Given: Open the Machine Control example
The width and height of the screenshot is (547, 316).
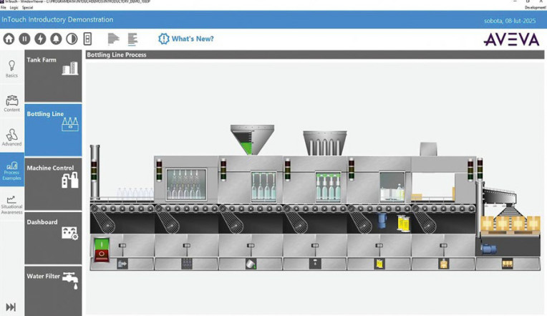Looking at the screenshot, I should point(53,183).
